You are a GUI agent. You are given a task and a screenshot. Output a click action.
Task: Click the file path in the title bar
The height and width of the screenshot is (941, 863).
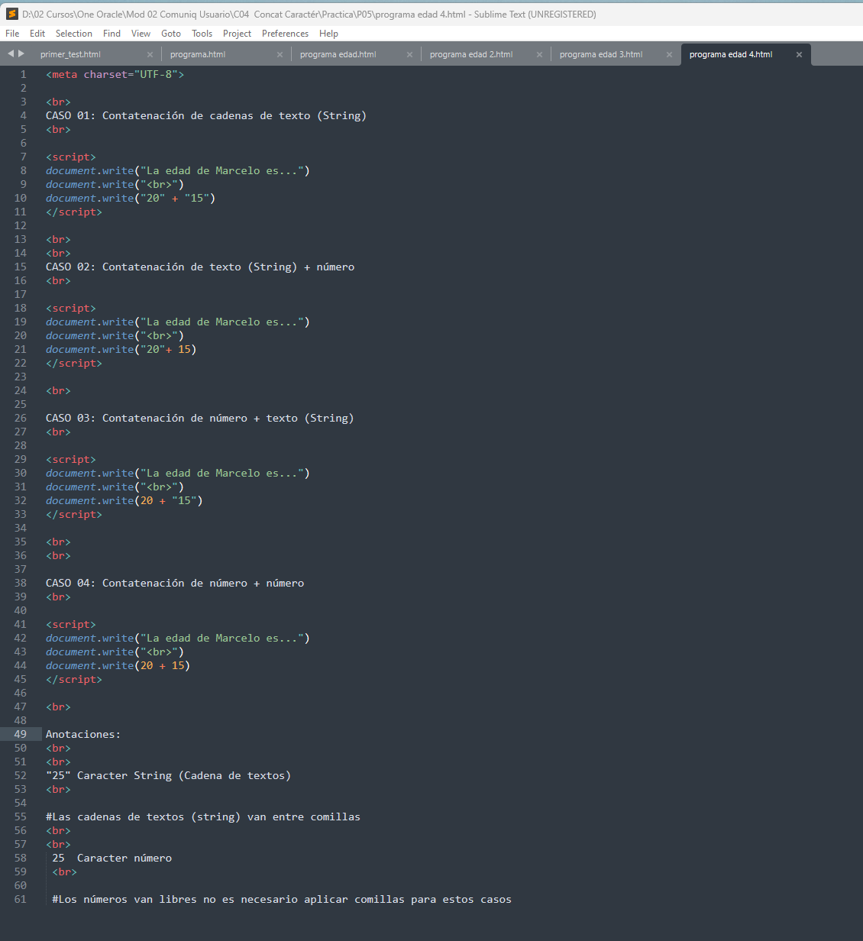tap(244, 15)
